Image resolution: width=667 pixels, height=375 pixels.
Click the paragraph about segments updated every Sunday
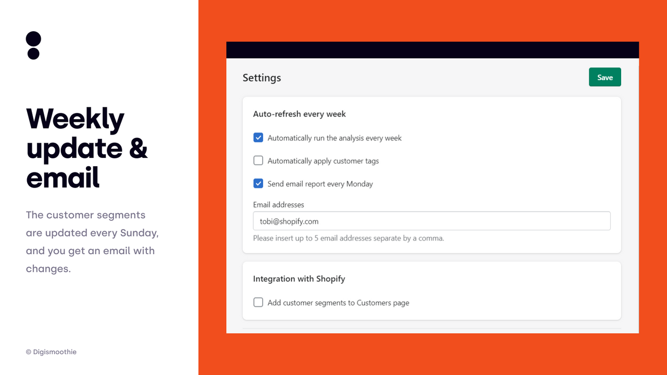[92, 242]
